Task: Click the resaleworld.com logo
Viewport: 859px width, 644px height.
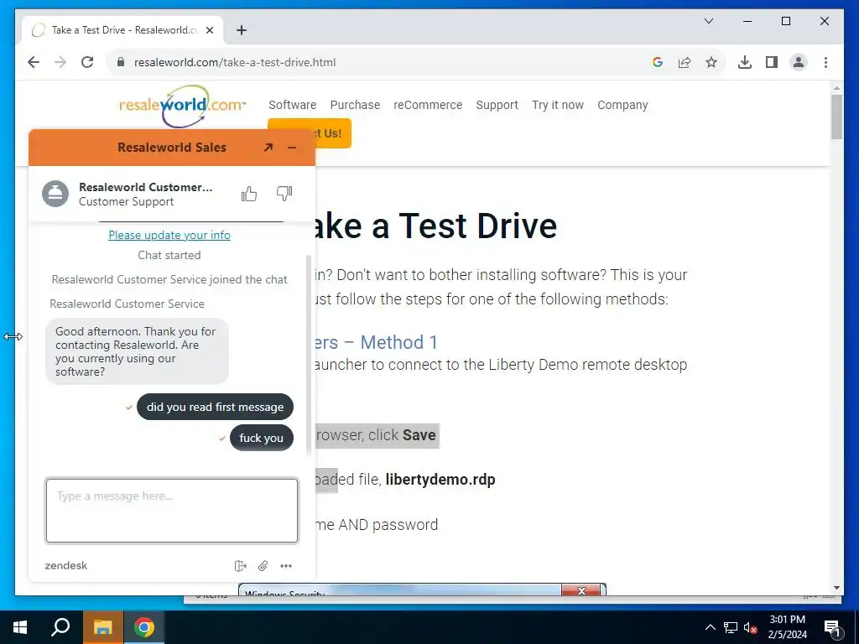Action: [182, 105]
